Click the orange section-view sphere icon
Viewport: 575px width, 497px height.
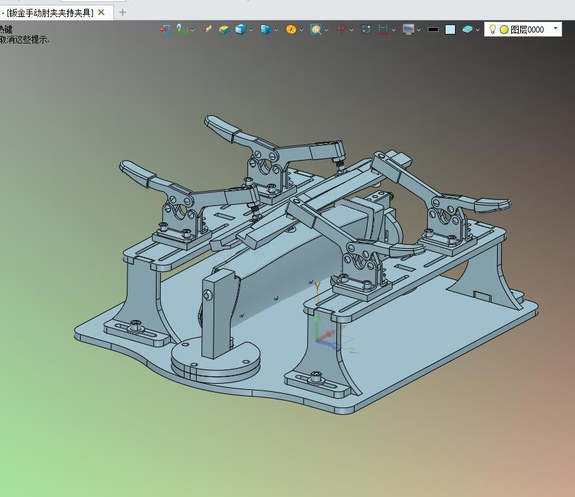coord(291,29)
